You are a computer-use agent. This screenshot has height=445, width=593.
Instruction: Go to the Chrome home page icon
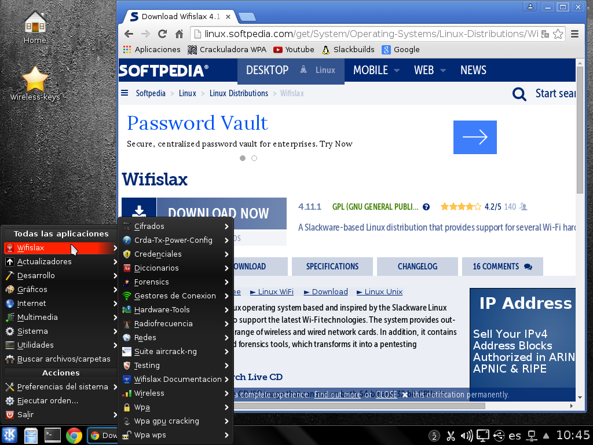[180, 34]
